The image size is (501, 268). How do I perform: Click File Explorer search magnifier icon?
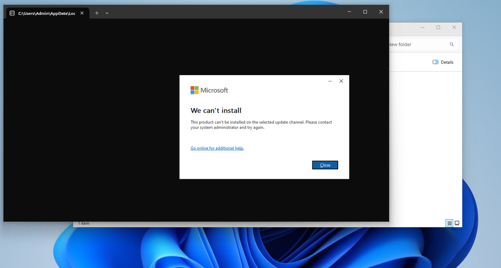pyautogui.click(x=452, y=45)
